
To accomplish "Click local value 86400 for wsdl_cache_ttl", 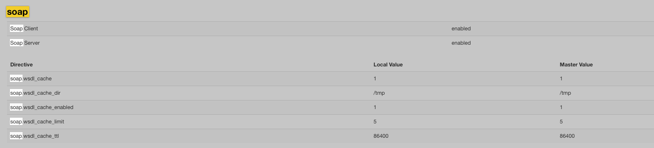I will tap(381, 136).
